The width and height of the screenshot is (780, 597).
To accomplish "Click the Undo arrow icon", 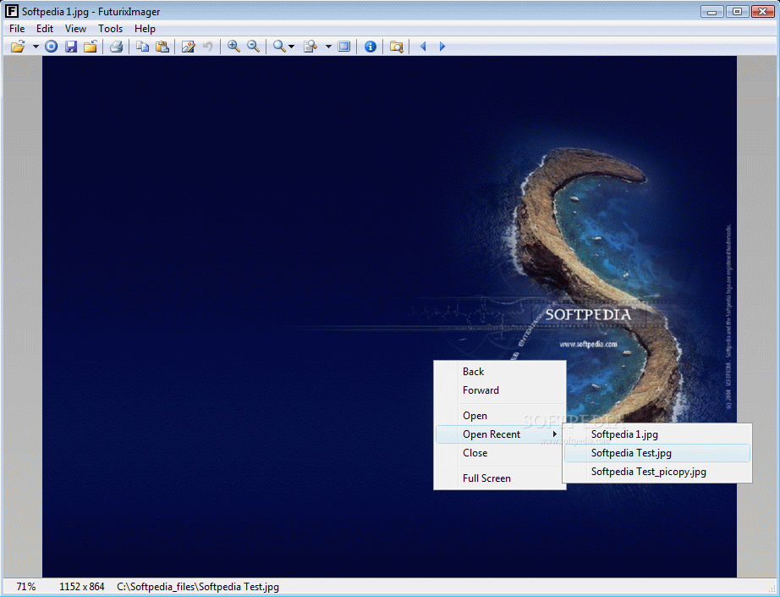I will 208,47.
